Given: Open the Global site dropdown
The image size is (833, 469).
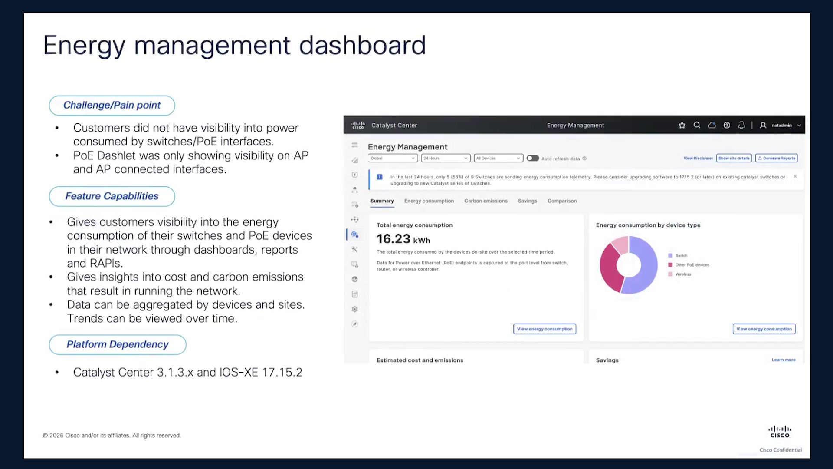Looking at the screenshot, I should coord(393,158).
